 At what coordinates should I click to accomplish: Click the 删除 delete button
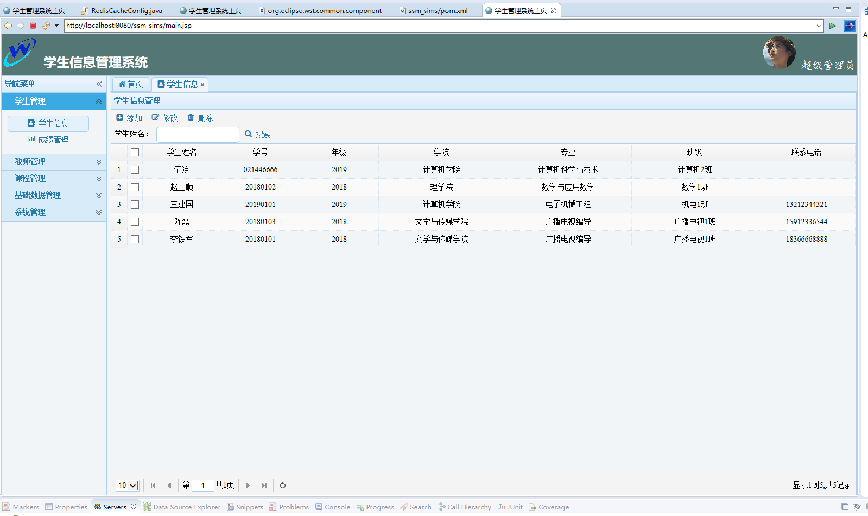tap(200, 118)
